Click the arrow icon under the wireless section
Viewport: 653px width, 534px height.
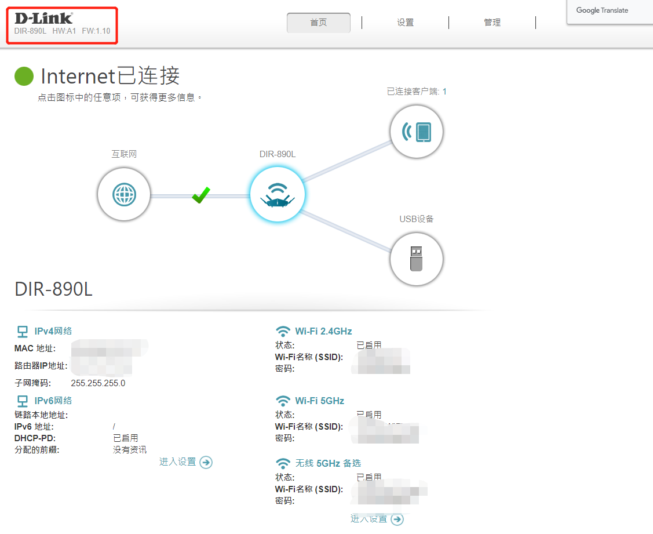397,519
